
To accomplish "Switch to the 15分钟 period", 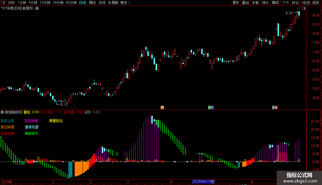I will (x=45, y=3).
